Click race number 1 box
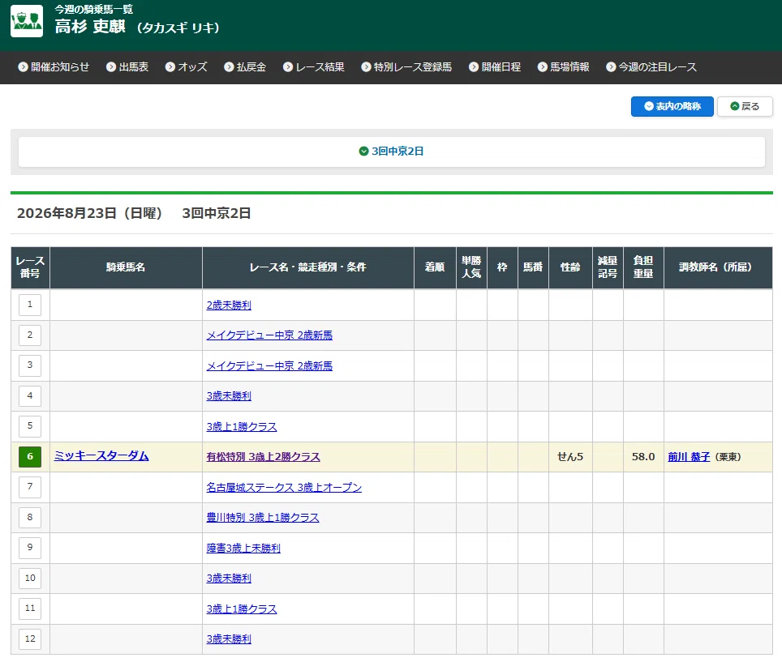This screenshot has width=782, height=662. click(x=30, y=305)
